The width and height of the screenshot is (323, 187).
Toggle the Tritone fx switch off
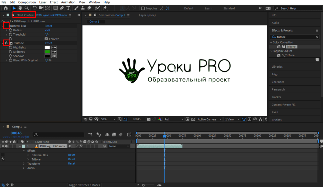pos(6,43)
